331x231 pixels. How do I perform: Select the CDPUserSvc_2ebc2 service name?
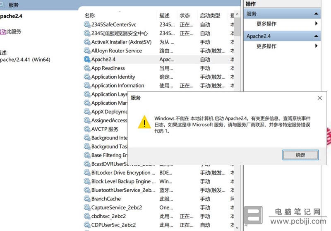coord(113,225)
